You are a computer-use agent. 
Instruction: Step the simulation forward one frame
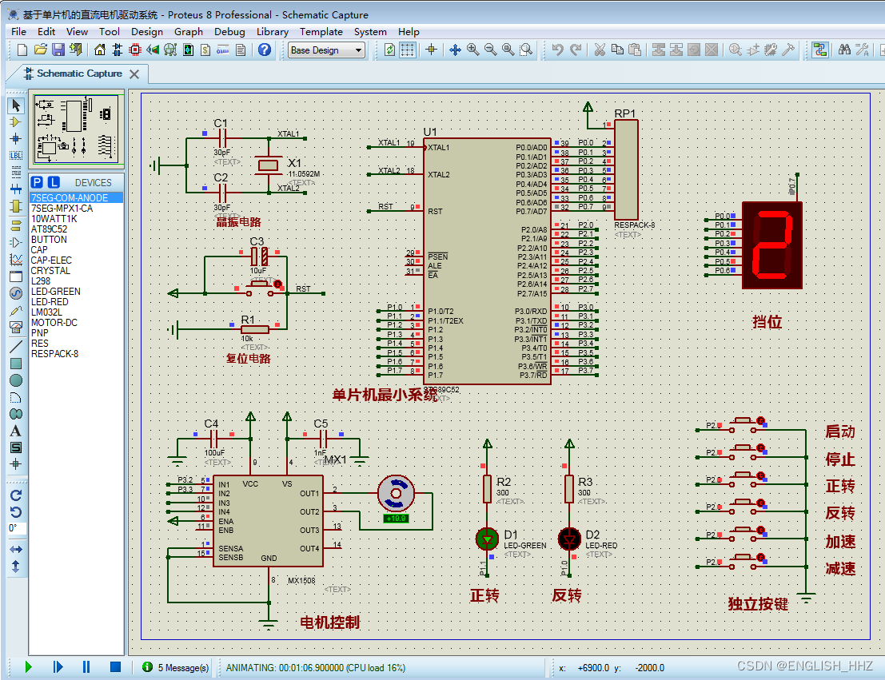58,667
